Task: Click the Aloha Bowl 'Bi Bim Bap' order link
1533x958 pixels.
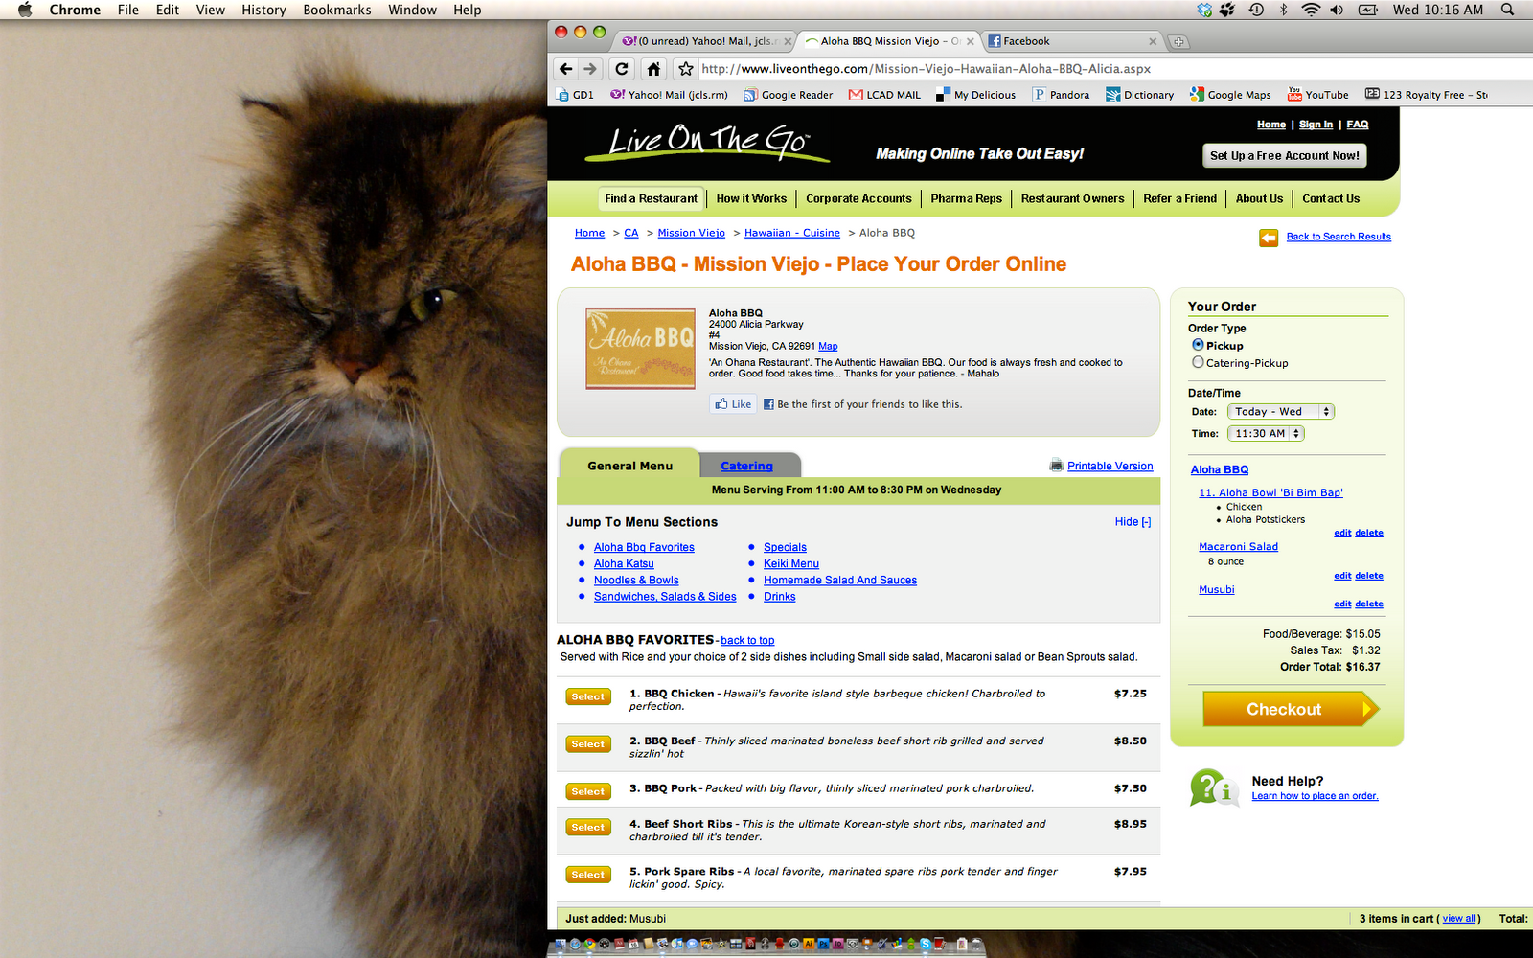Action: (x=1270, y=492)
